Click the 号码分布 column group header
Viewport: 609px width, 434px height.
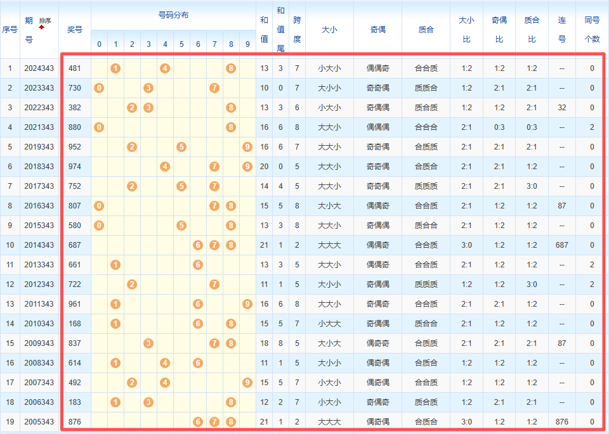click(x=173, y=15)
